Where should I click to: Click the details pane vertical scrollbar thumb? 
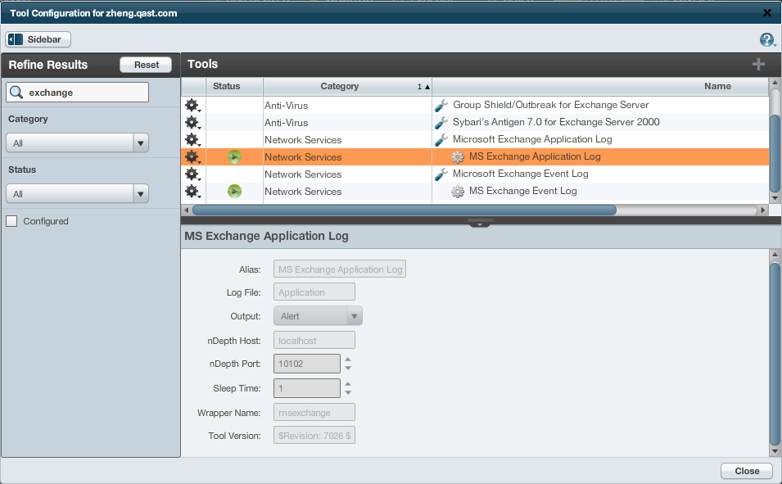(775, 353)
